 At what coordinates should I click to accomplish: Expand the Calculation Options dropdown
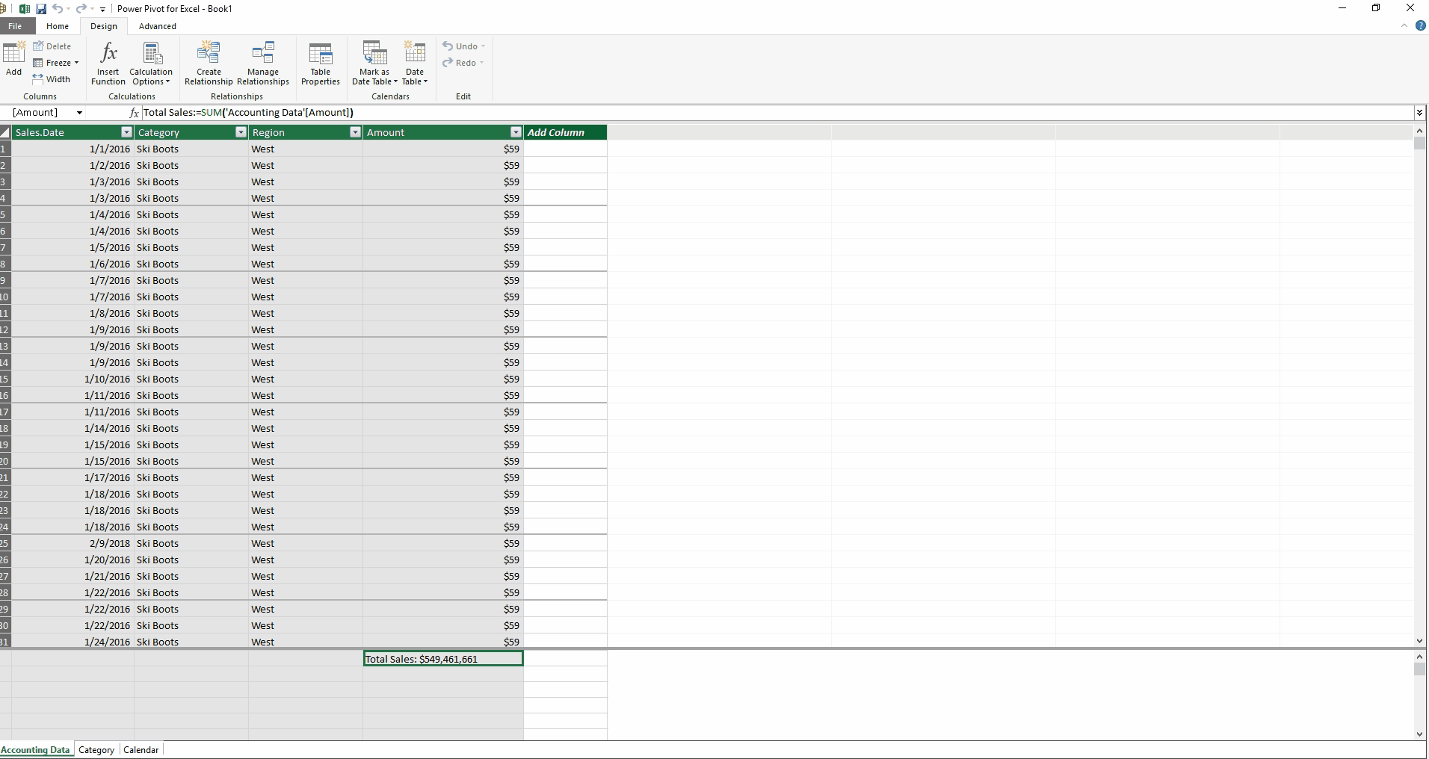[x=151, y=81]
